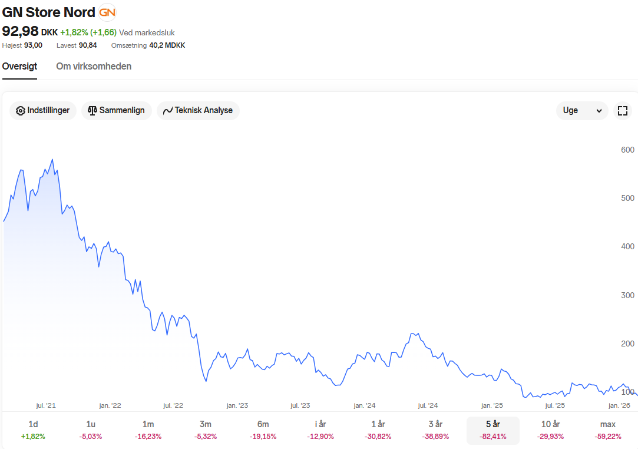The height and width of the screenshot is (449, 638).
Task: Click the jan. '26 axis label
Action: [x=619, y=405]
